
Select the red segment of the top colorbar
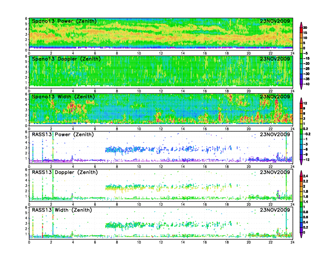coord(301,30)
